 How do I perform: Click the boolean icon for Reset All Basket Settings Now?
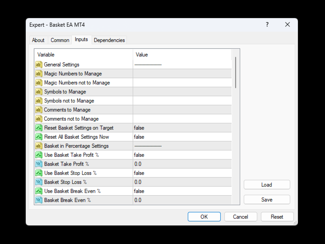click(39, 137)
